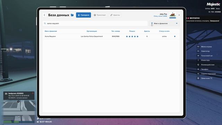Viewport: 222px width, 125px height.
Task: Click the F3 Навигатор hint
Action: pos(203,51)
